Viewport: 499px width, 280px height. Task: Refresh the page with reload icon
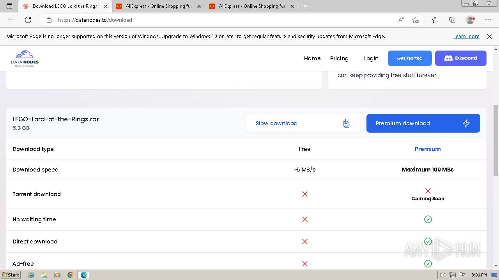point(28,20)
